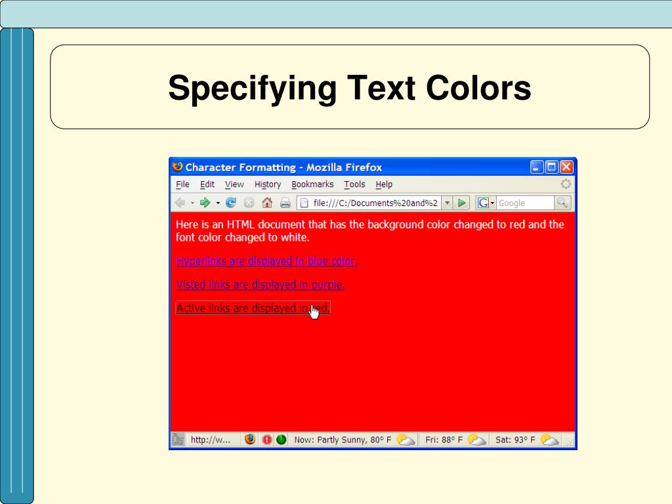Go to the Home page icon

(x=268, y=203)
